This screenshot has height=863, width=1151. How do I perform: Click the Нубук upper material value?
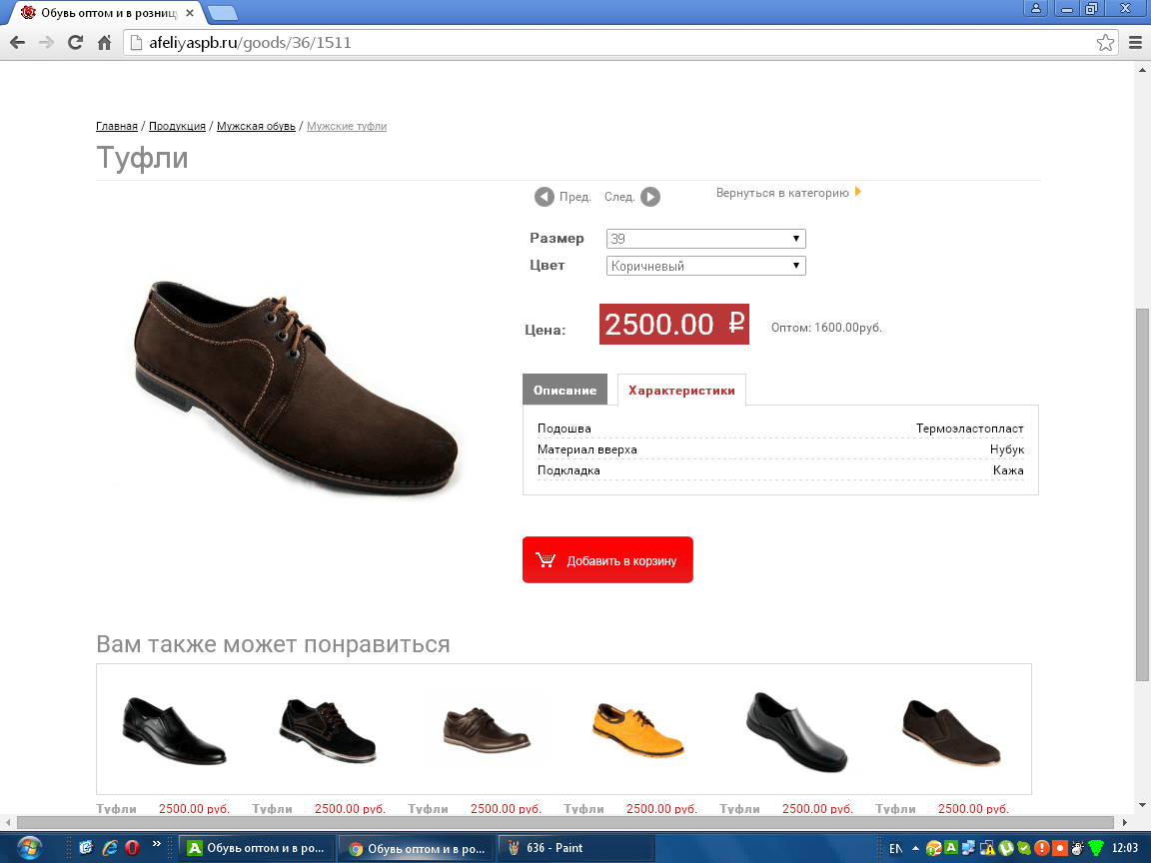tap(1006, 449)
